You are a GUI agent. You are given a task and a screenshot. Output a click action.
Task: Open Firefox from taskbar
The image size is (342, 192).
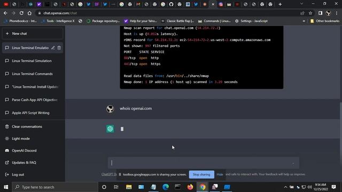[190, 187]
